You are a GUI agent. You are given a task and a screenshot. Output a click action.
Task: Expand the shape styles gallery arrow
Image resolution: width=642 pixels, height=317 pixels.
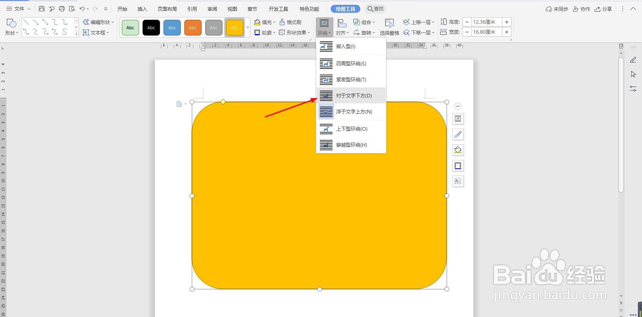pos(248,28)
